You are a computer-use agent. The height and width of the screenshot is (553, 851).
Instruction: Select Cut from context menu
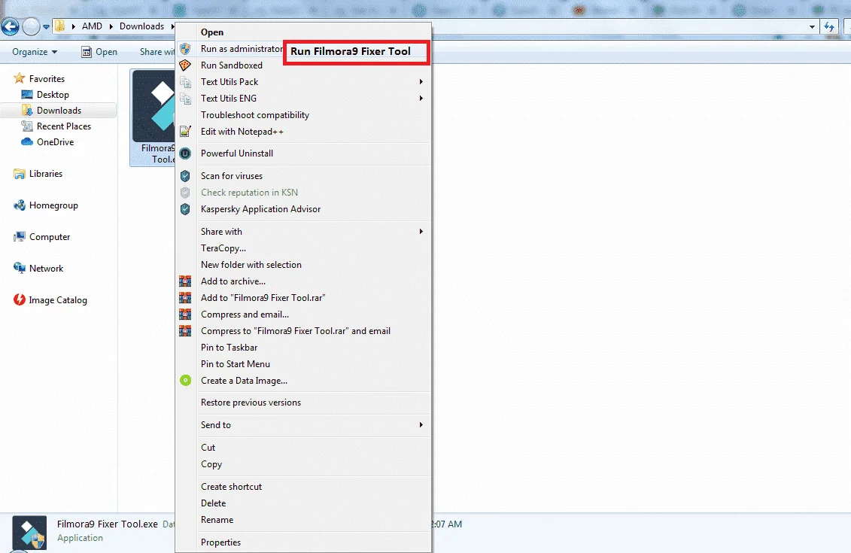[x=302, y=448]
